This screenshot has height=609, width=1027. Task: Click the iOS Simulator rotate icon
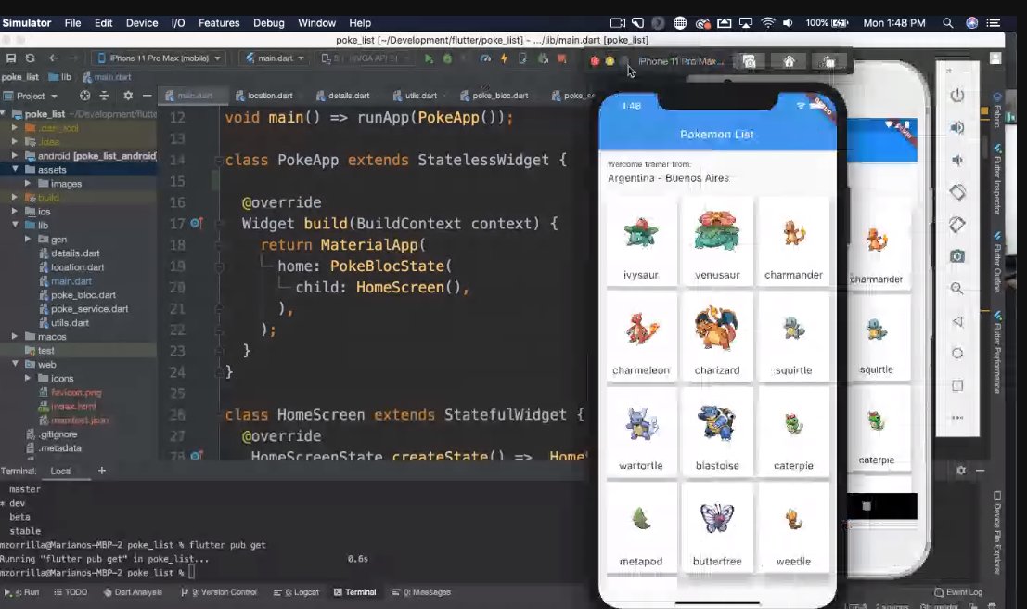click(828, 61)
